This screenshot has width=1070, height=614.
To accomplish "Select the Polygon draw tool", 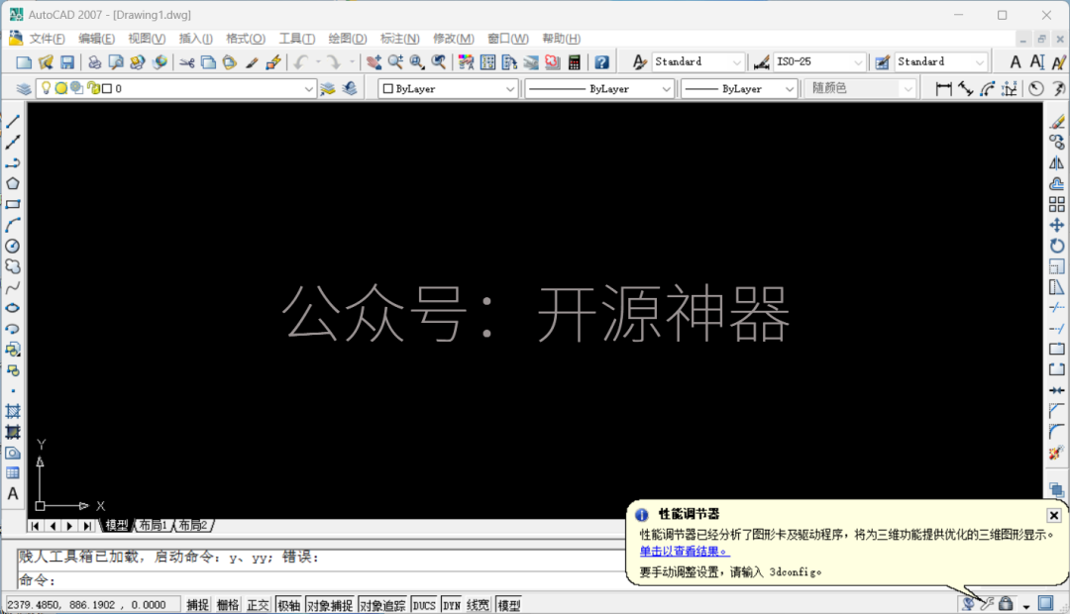I will click(13, 183).
